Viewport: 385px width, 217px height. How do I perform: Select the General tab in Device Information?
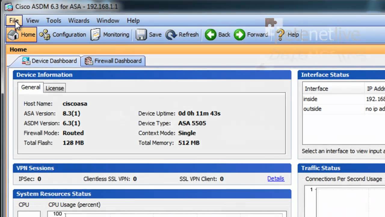[31, 87]
